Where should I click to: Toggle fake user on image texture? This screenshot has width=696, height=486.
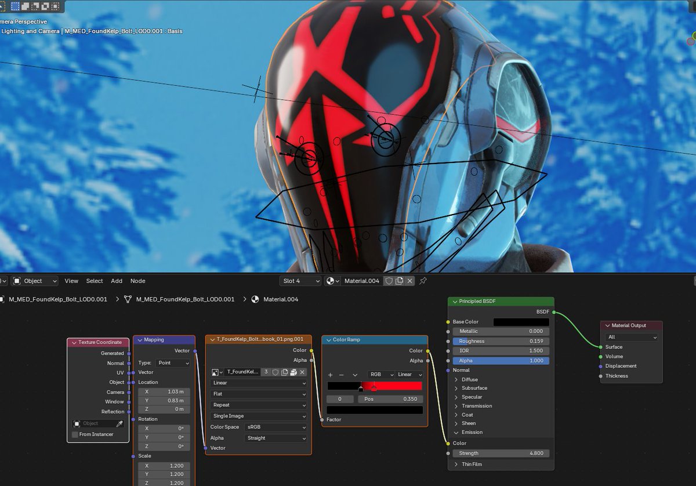click(275, 372)
